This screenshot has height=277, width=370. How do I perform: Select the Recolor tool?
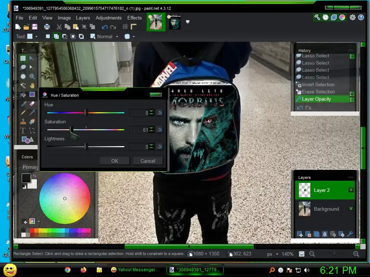(x=32, y=122)
